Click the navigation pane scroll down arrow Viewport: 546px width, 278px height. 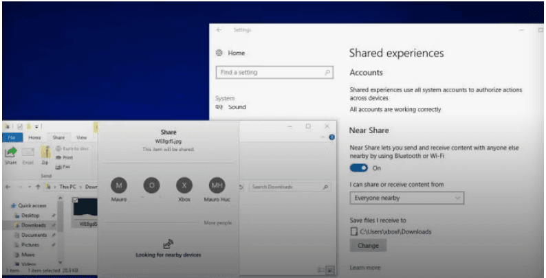point(60,262)
